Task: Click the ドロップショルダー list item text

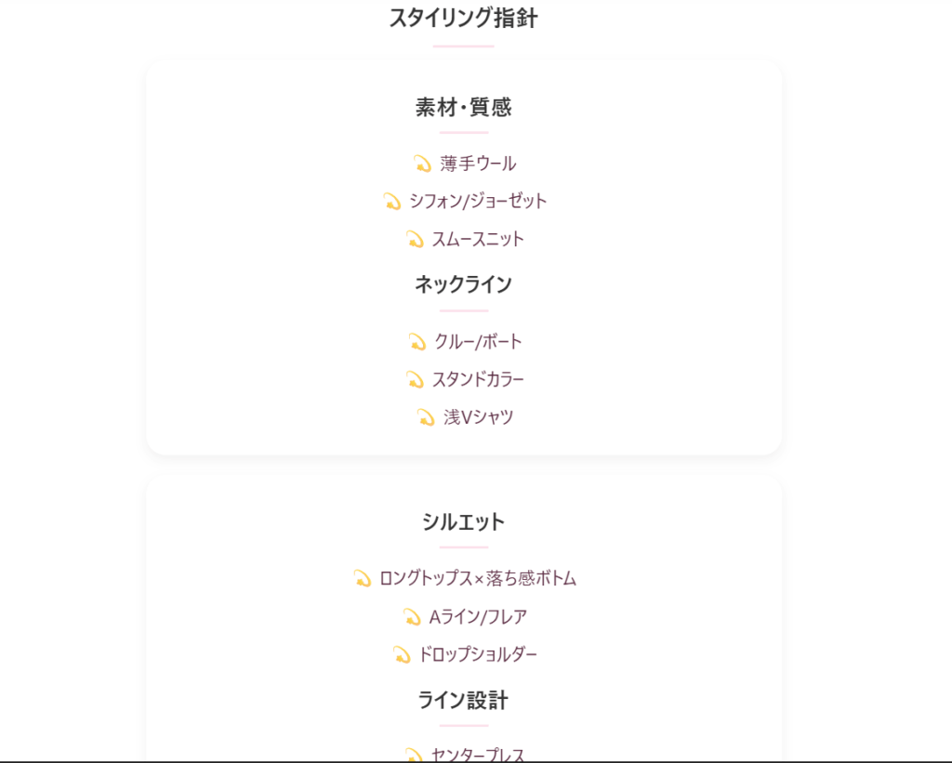Action: pyautogui.click(x=478, y=655)
